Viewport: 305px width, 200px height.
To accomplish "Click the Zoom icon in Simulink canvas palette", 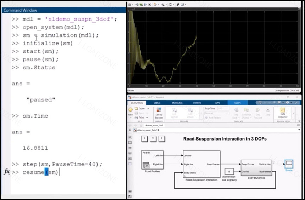I will click(x=130, y=137).
